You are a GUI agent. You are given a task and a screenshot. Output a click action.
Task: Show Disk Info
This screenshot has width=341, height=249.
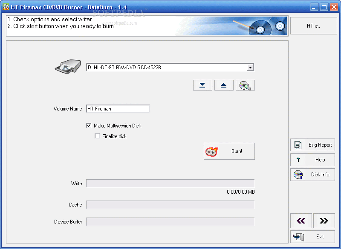[x=312, y=175]
